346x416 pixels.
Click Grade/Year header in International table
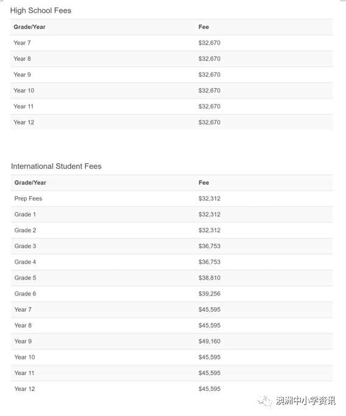[30, 183]
